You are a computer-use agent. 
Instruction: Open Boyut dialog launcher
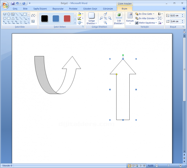pos(183,27)
